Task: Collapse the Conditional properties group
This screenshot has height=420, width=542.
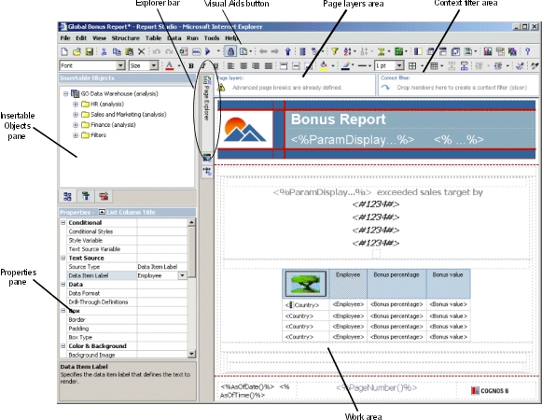Action: pos(63,222)
